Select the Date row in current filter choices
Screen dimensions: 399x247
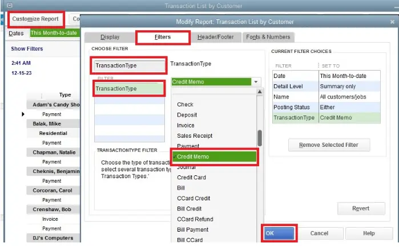click(327, 76)
